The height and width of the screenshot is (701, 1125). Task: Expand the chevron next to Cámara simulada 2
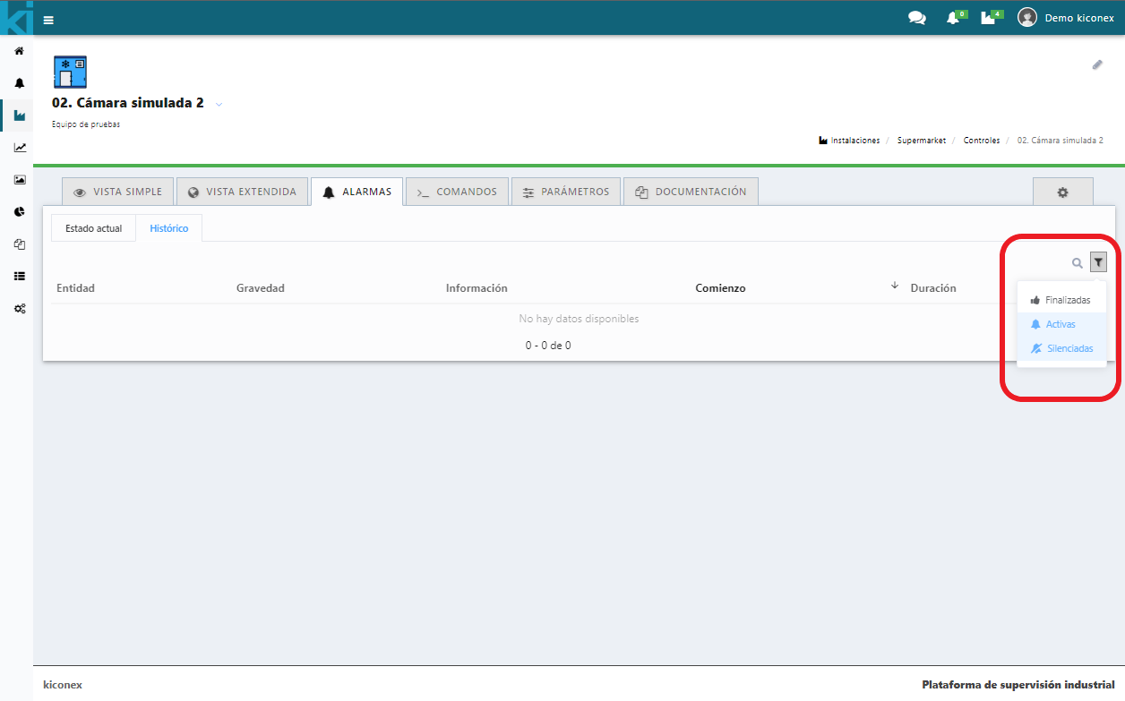click(x=219, y=104)
